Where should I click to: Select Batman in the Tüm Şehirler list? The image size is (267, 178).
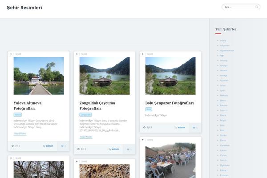pos(223,105)
